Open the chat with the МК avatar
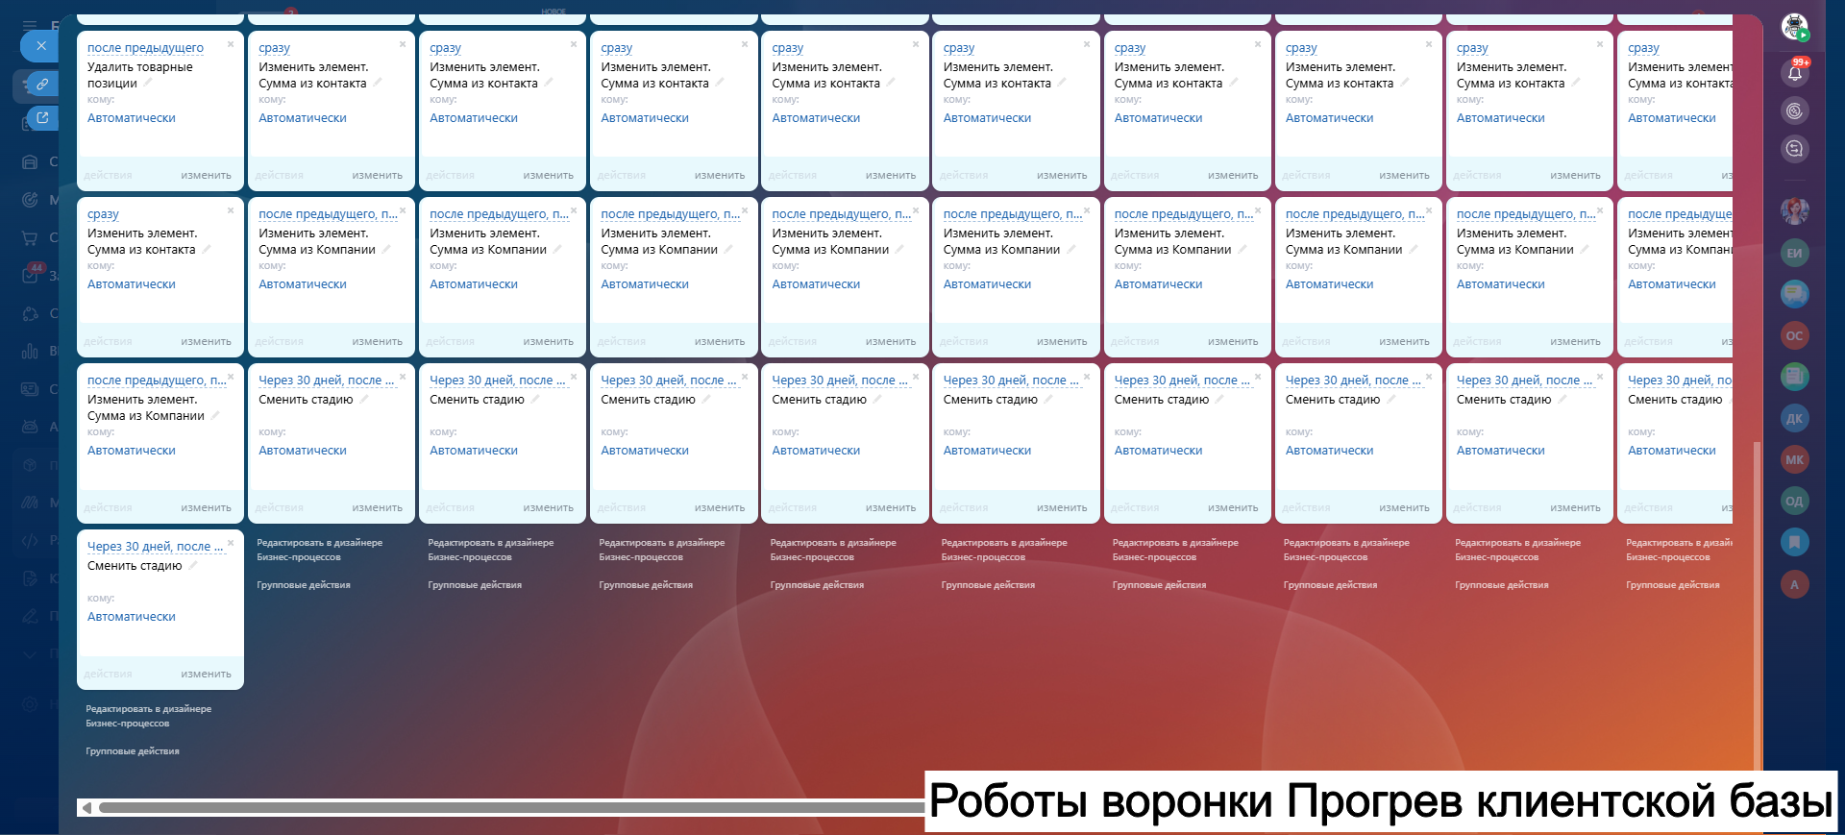The image size is (1845, 835). [1794, 459]
